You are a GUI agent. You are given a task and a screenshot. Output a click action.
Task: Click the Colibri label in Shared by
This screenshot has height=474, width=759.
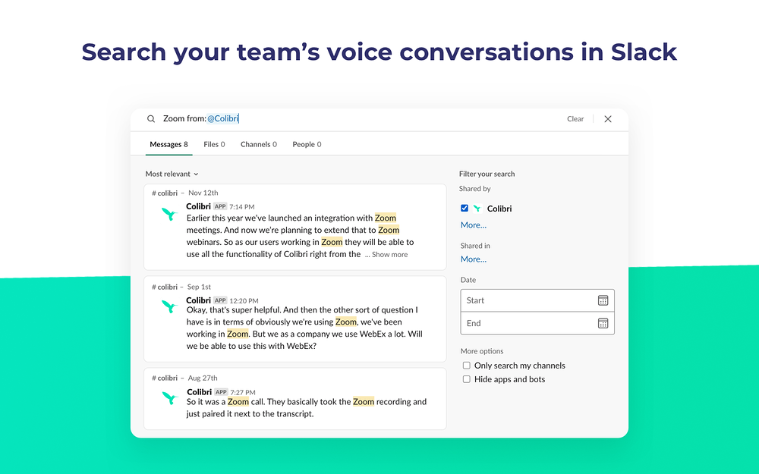tap(499, 209)
